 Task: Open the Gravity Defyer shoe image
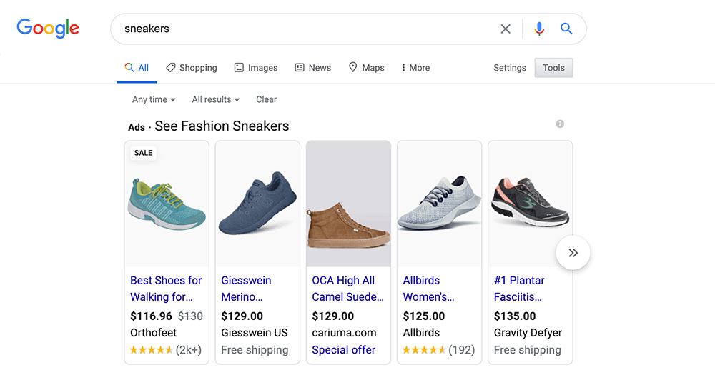pyautogui.click(x=531, y=202)
